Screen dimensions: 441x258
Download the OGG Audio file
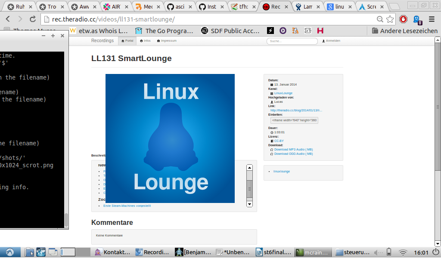[293, 154]
